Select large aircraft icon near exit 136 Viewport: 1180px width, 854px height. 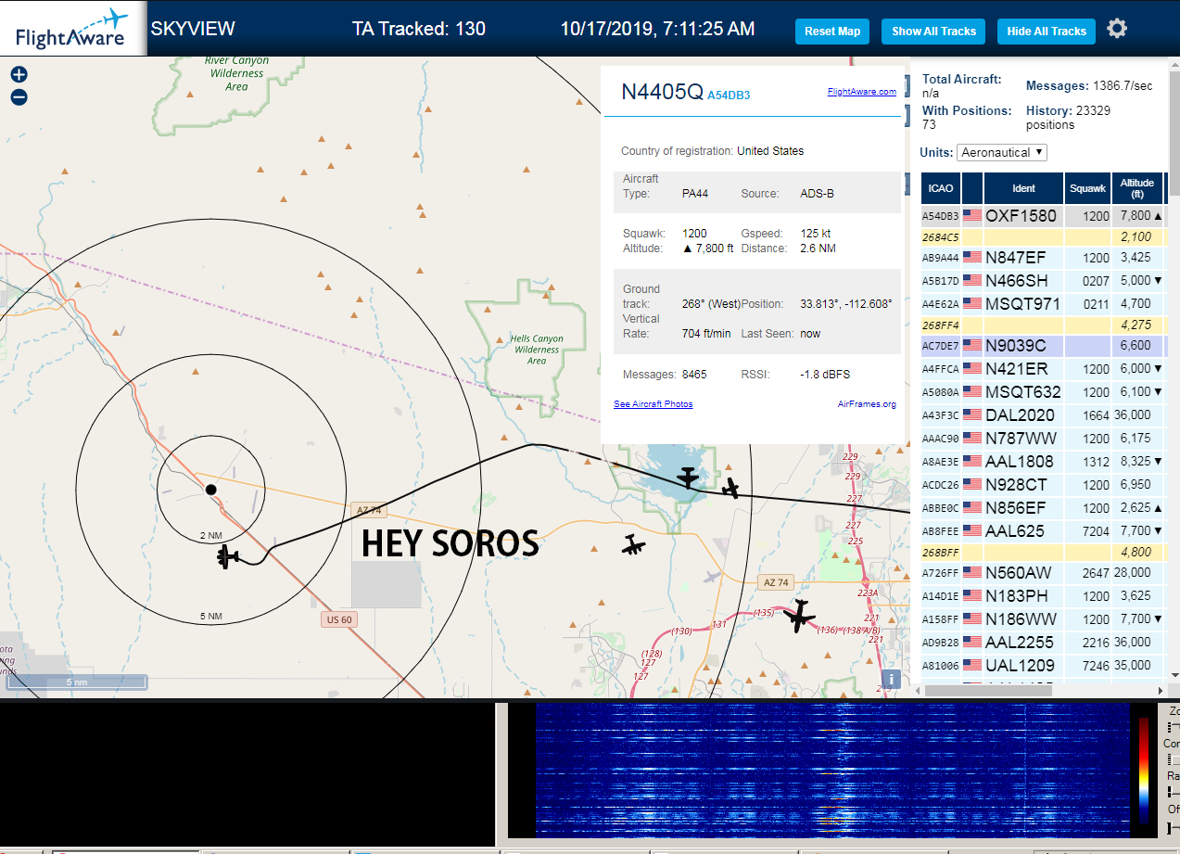click(x=798, y=616)
